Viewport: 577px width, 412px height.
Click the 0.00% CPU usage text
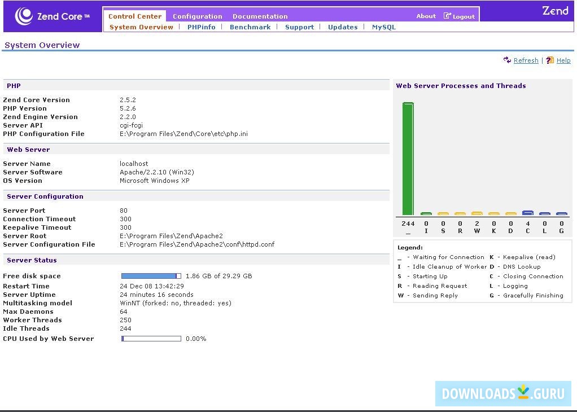coord(196,339)
